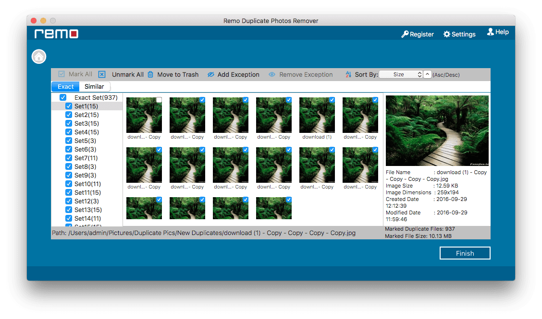The height and width of the screenshot is (319, 542).
Task: Click the Finish button
Action: pos(465,253)
